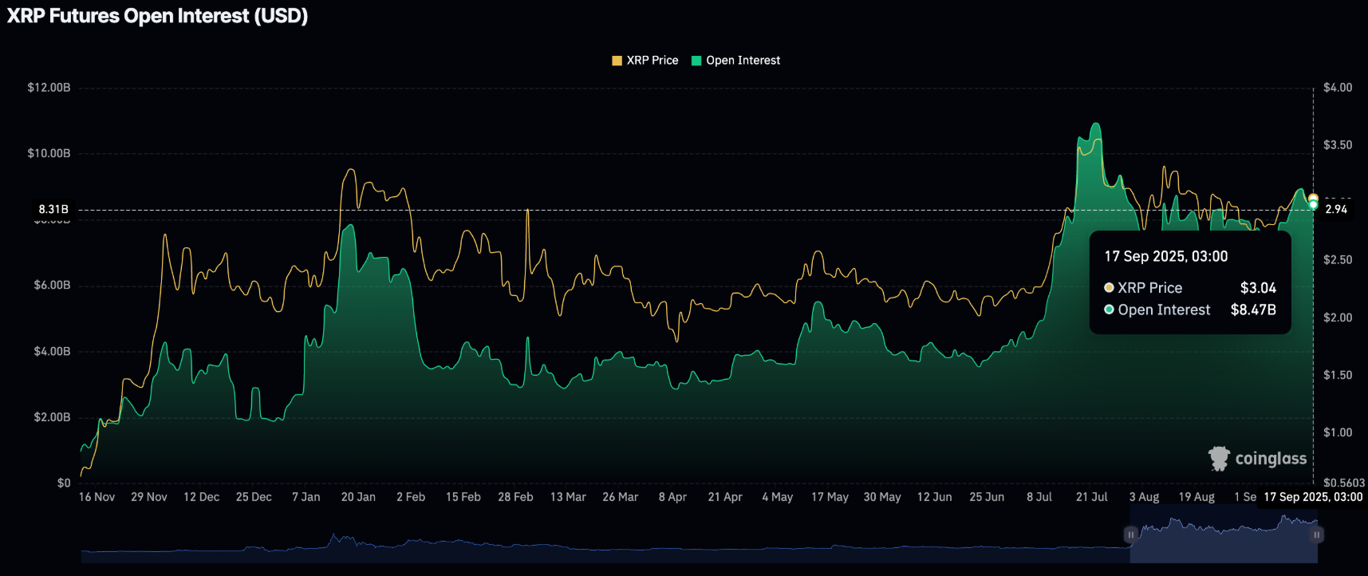Click the $10.00B left axis label
This screenshot has height=576, width=1368.
(49, 153)
